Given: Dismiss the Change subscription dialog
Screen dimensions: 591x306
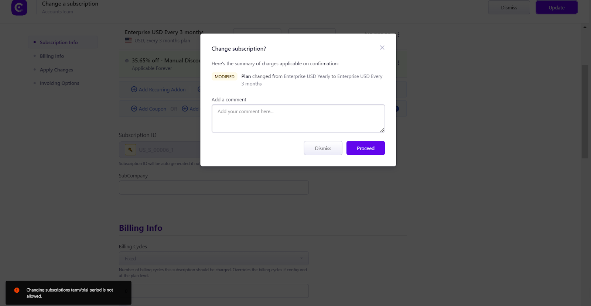Looking at the screenshot, I should pyautogui.click(x=323, y=148).
